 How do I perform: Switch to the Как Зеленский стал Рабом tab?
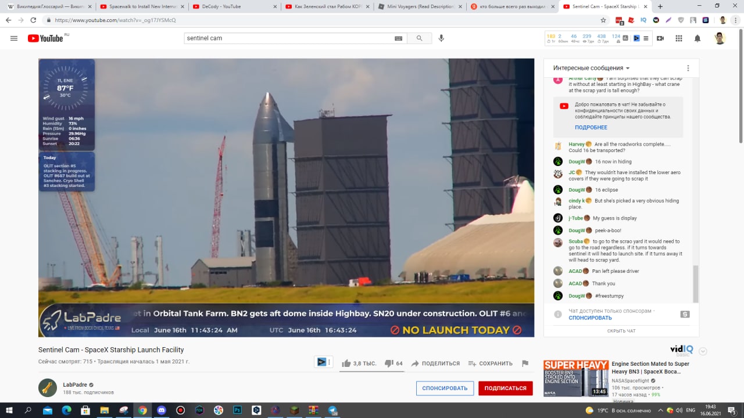327,6
